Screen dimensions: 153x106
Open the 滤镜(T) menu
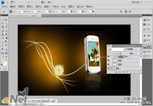47,7
